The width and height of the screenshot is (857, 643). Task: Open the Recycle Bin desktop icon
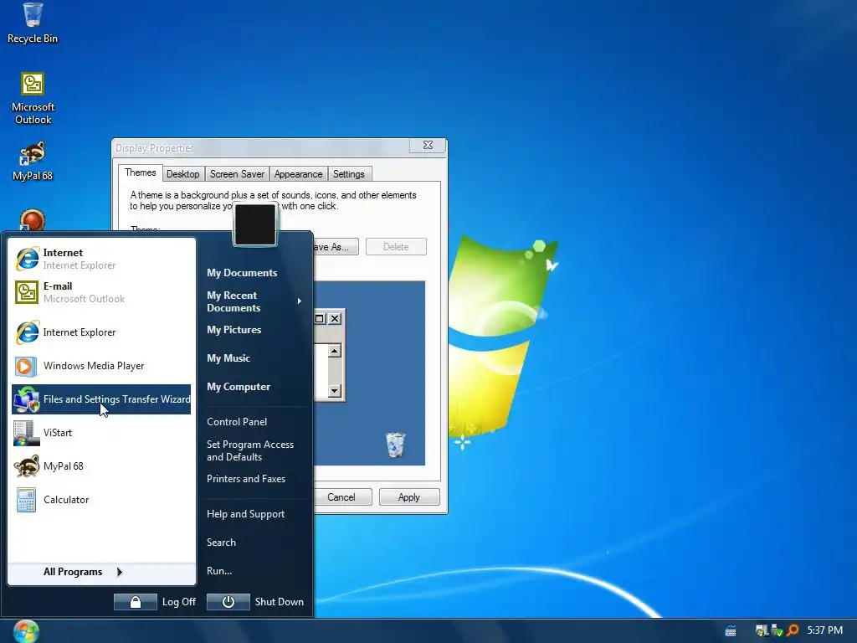point(33,23)
